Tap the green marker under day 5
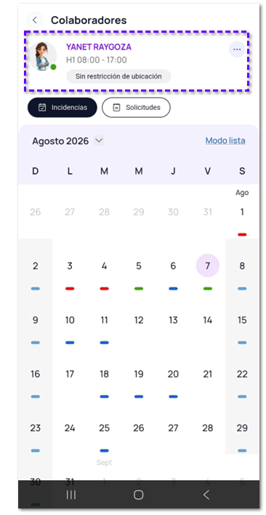Screen dimensions: 266x515 pyautogui.click(x=139, y=289)
